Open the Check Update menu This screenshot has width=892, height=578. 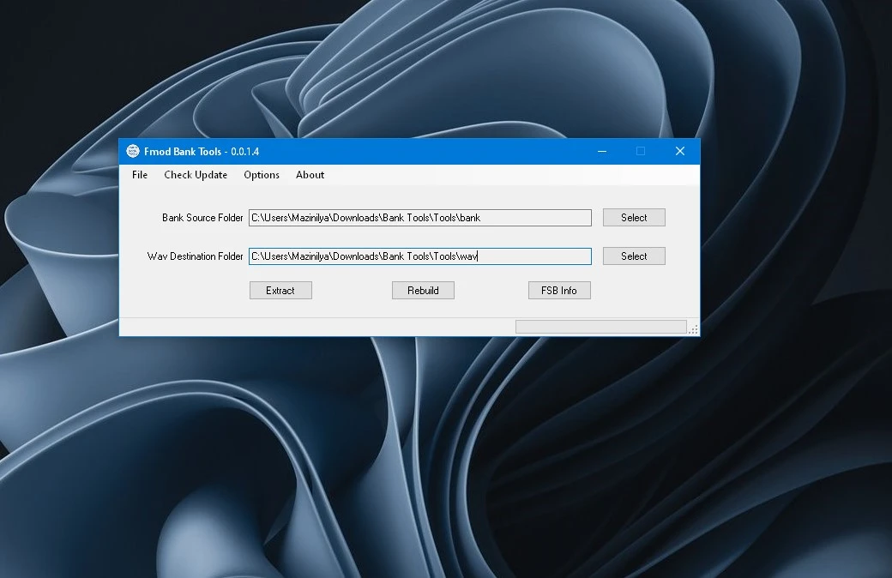coord(196,175)
